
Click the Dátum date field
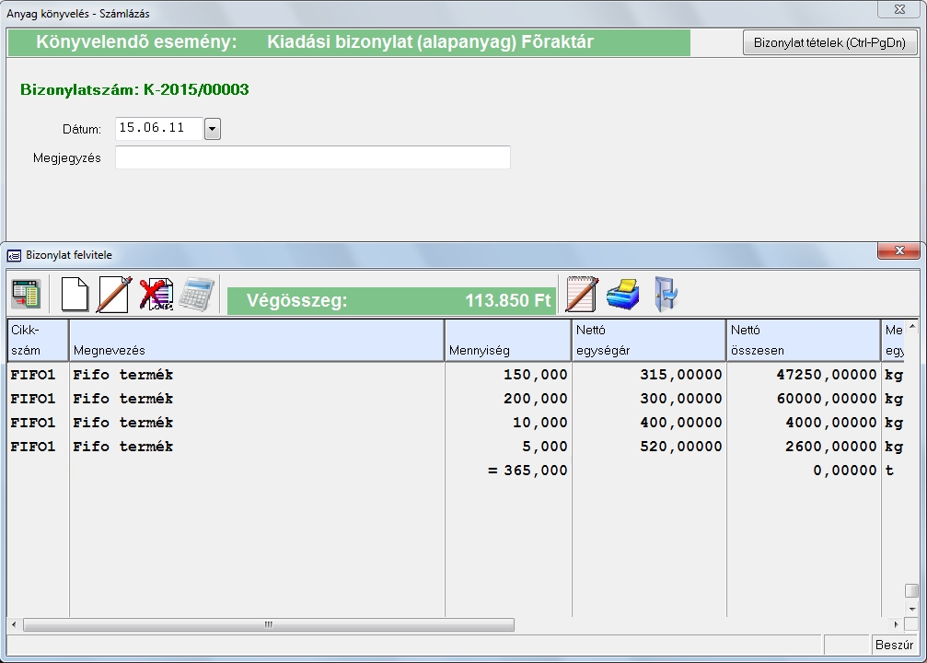(x=158, y=129)
